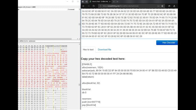Select the Hex to Text browser tab
The height and width of the screenshot is (110, 196).
[100, 2]
